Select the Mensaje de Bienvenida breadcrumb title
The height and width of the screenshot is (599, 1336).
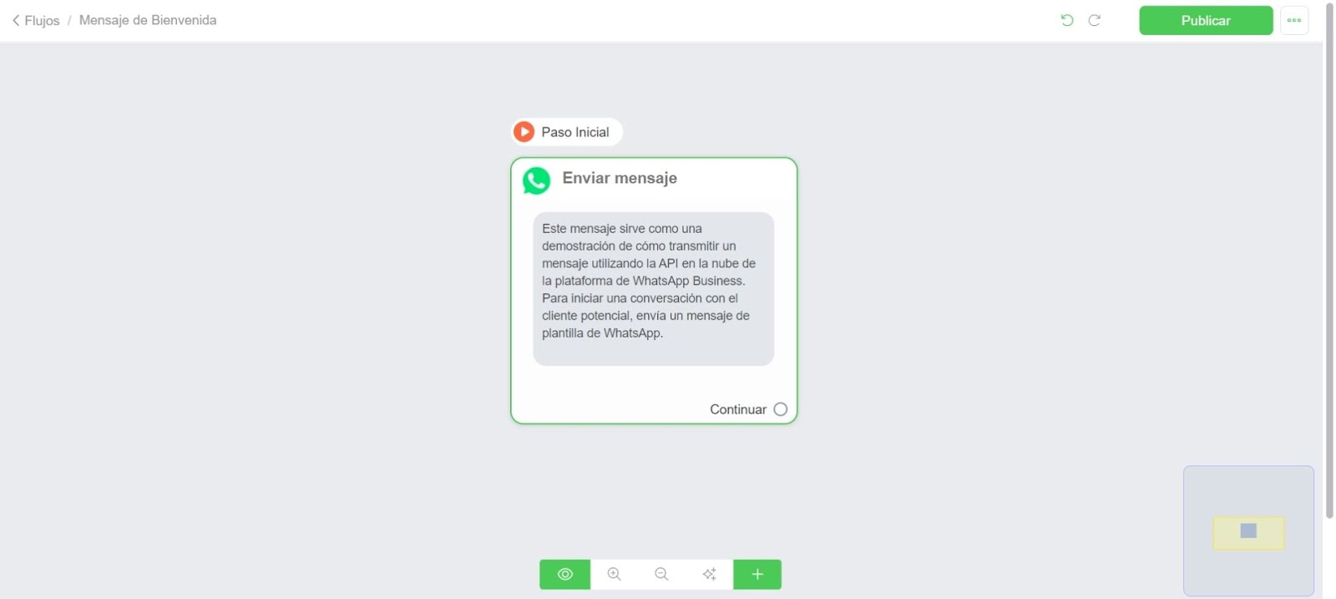tap(148, 20)
